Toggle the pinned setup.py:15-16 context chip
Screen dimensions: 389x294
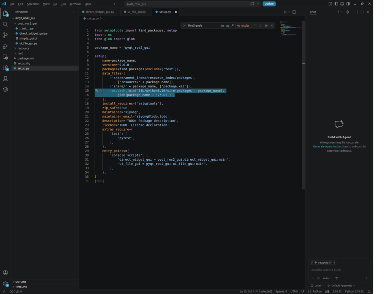coord(323,262)
